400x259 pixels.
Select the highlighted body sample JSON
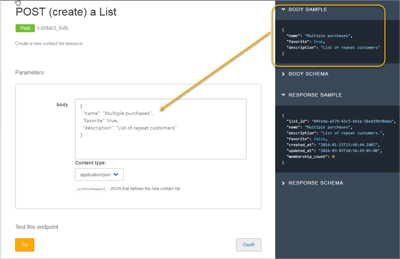click(328, 42)
